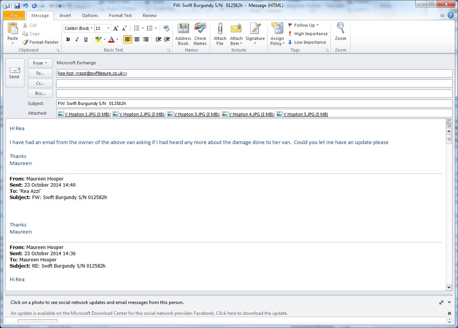Click the Check Names icon

pos(200,29)
